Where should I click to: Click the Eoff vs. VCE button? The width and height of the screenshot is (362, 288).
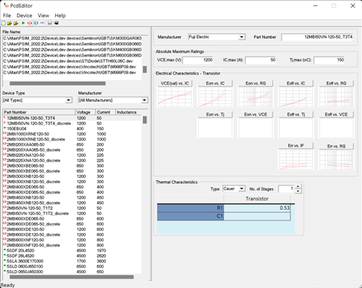pyautogui.click(x=337, y=115)
